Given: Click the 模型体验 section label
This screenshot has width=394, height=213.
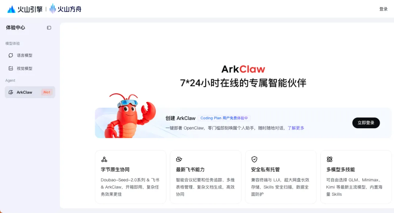Looking at the screenshot, I should [x=12, y=44].
